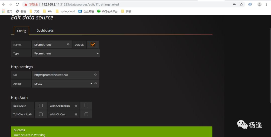Open the 文档 bookmark folder
Screen dimensions: 271x137
pyautogui.click(x=34, y=11)
